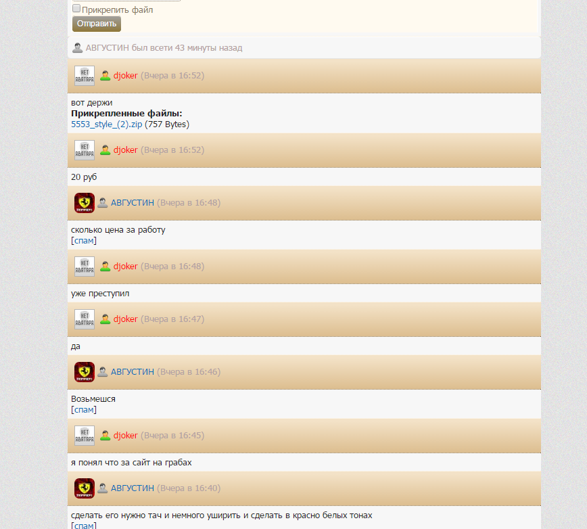Click djoker's no-avatar image at 16:47
This screenshot has height=529, width=587.
[x=85, y=320]
